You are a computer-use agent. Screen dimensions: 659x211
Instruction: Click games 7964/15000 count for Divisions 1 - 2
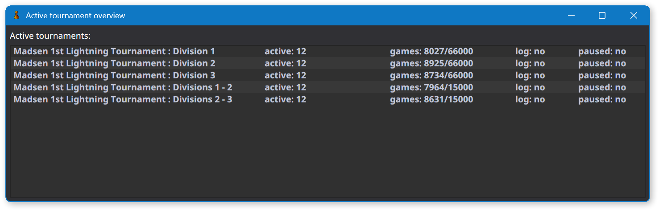click(x=431, y=87)
